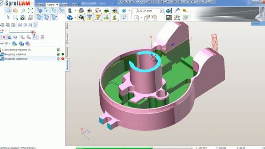Click the blue cube view icon
This screenshot has width=265, height=149.
tap(124, 11)
